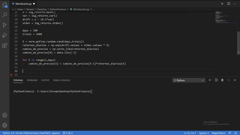Run Python file with play button
The width and height of the screenshot is (240, 135).
[222, 4]
